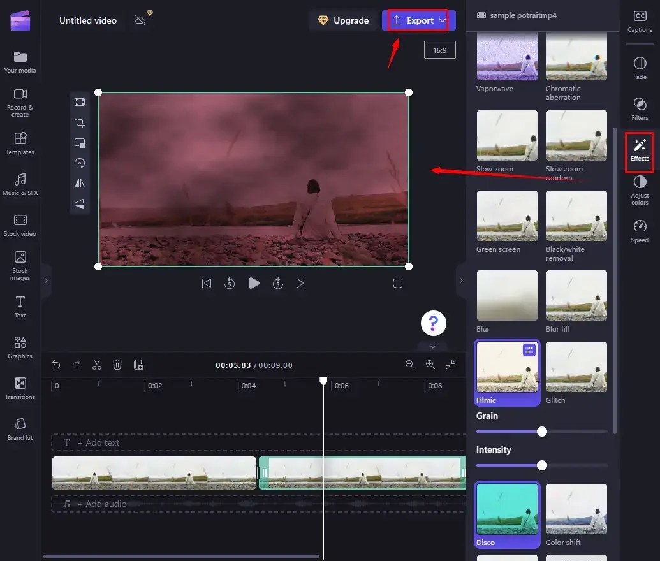Open the 16:9 aspect ratio selector
Viewport: 660px width, 561px height.
point(439,49)
